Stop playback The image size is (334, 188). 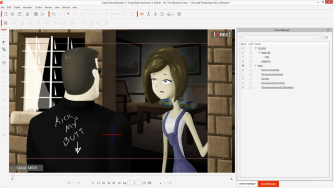pos(98,183)
